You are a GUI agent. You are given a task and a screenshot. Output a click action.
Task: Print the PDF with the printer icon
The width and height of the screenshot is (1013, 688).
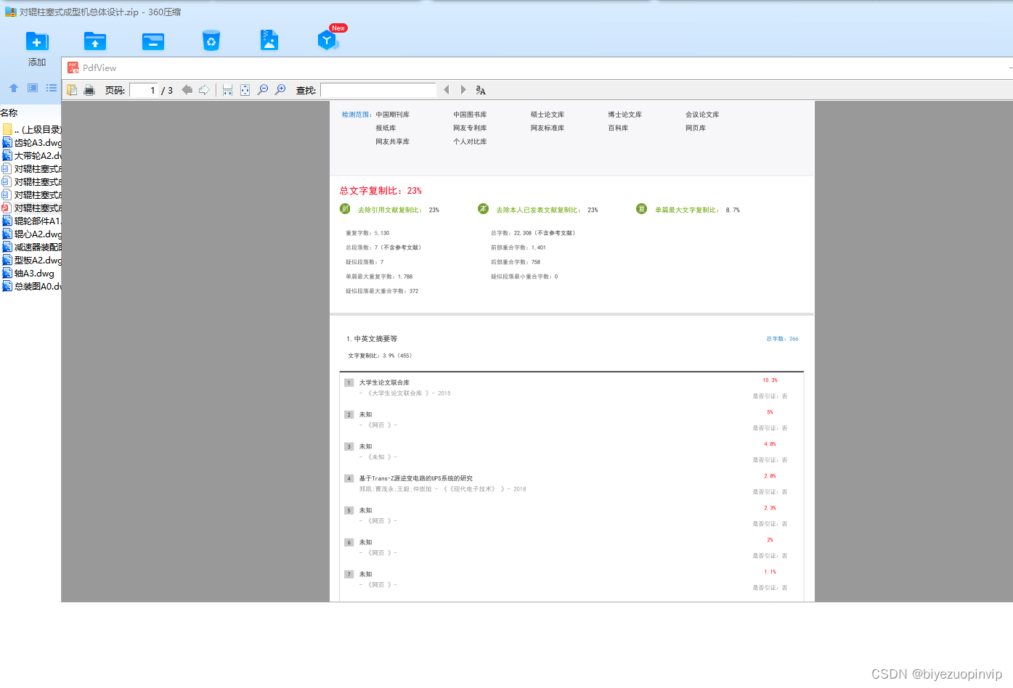click(x=89, y=90)
